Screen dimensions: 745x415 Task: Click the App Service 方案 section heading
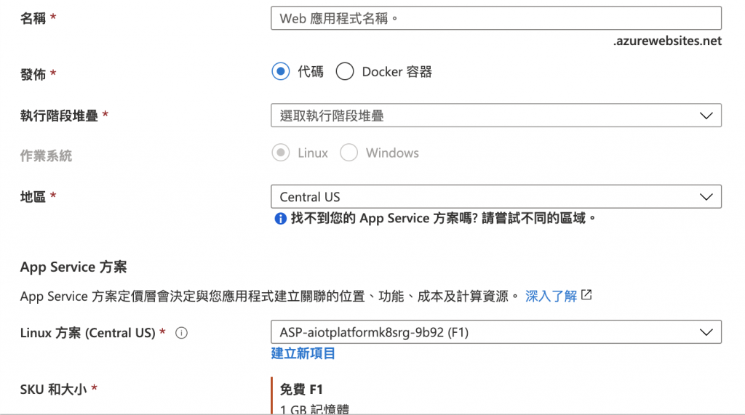tap(73, 267)
